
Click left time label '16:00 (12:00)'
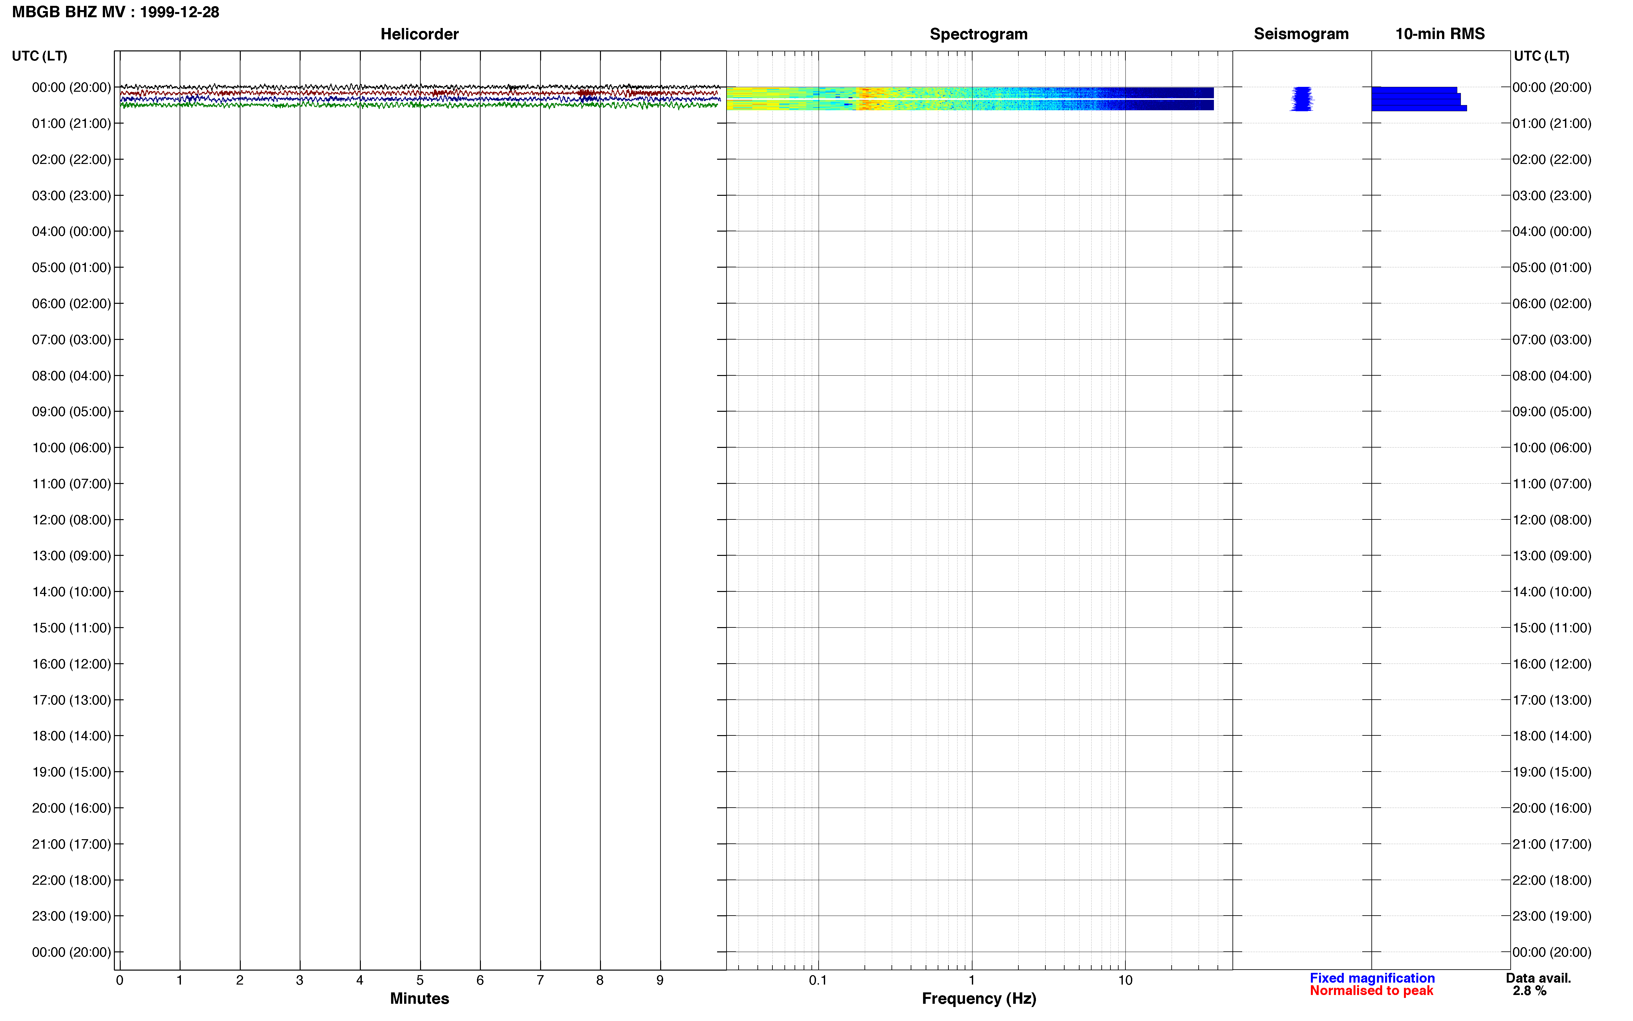tap(72, 664)
